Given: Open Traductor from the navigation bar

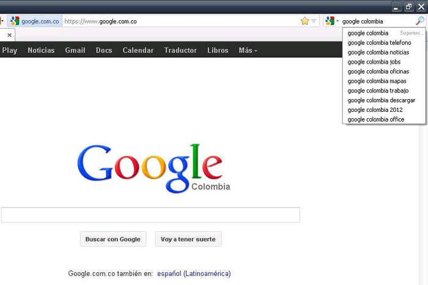Looking at the screenshot, I should [x=180, y=50].
